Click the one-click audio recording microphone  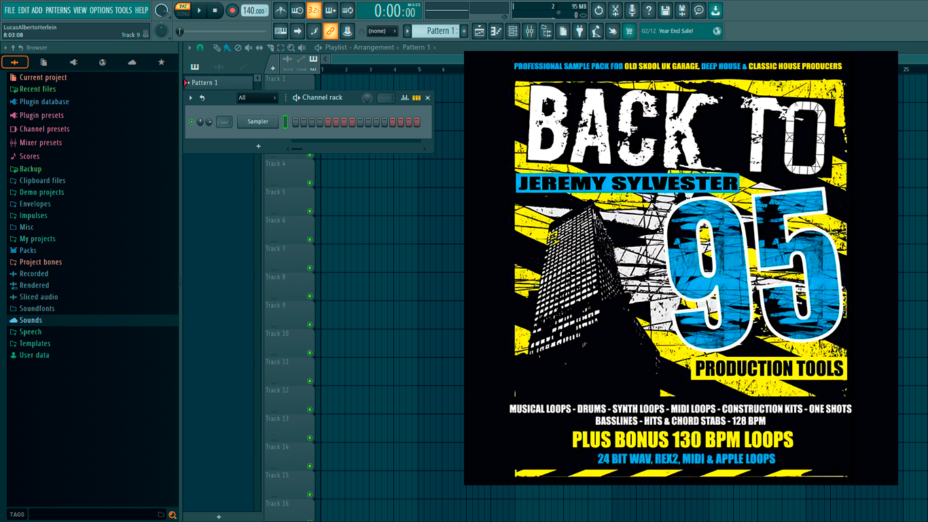[632, 10]
